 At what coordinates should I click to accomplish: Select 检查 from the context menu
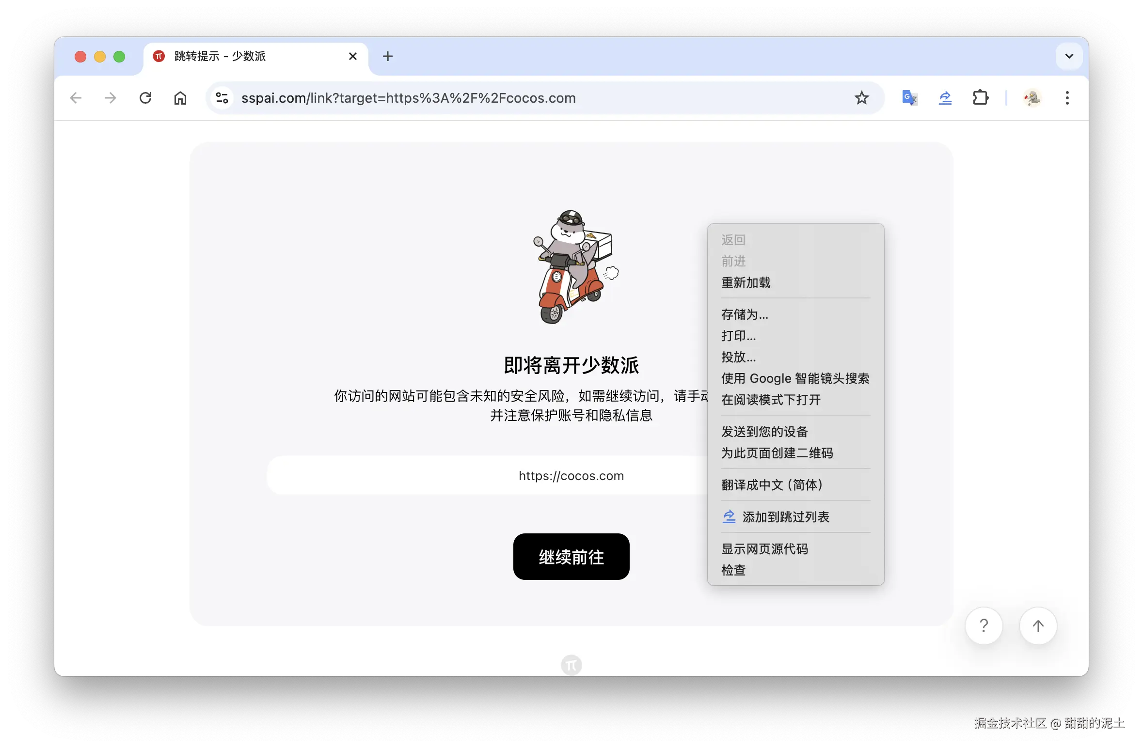click(733, 570)
